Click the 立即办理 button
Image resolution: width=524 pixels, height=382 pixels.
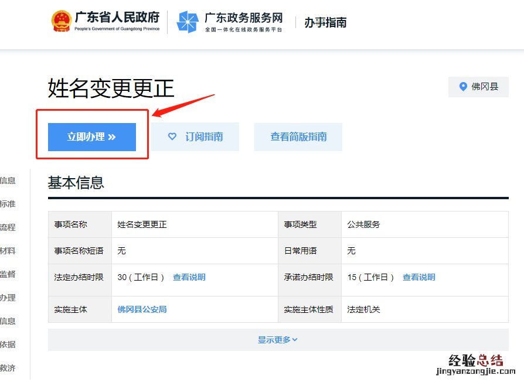tap(92, 137)
